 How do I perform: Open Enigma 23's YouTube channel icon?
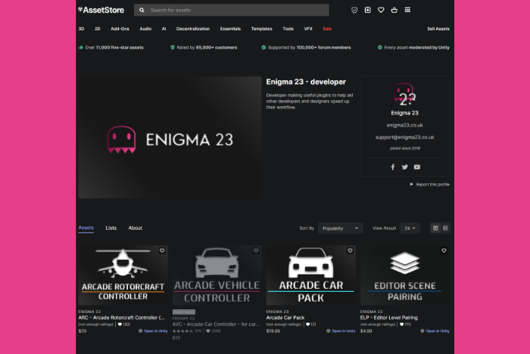point(416,167)
